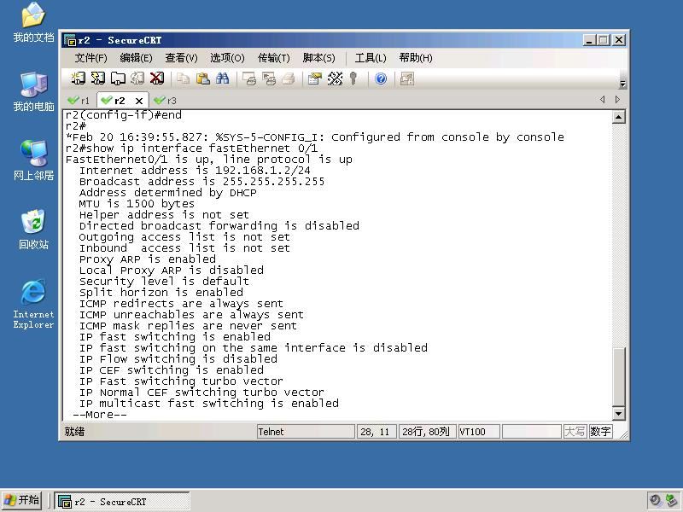Click the --More-- prompt line
683x512 pixels.
[x=100, y=415]
